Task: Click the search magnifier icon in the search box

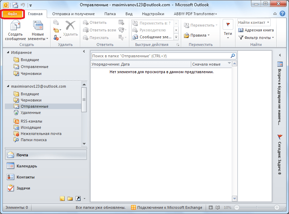Action: [233, 56]
